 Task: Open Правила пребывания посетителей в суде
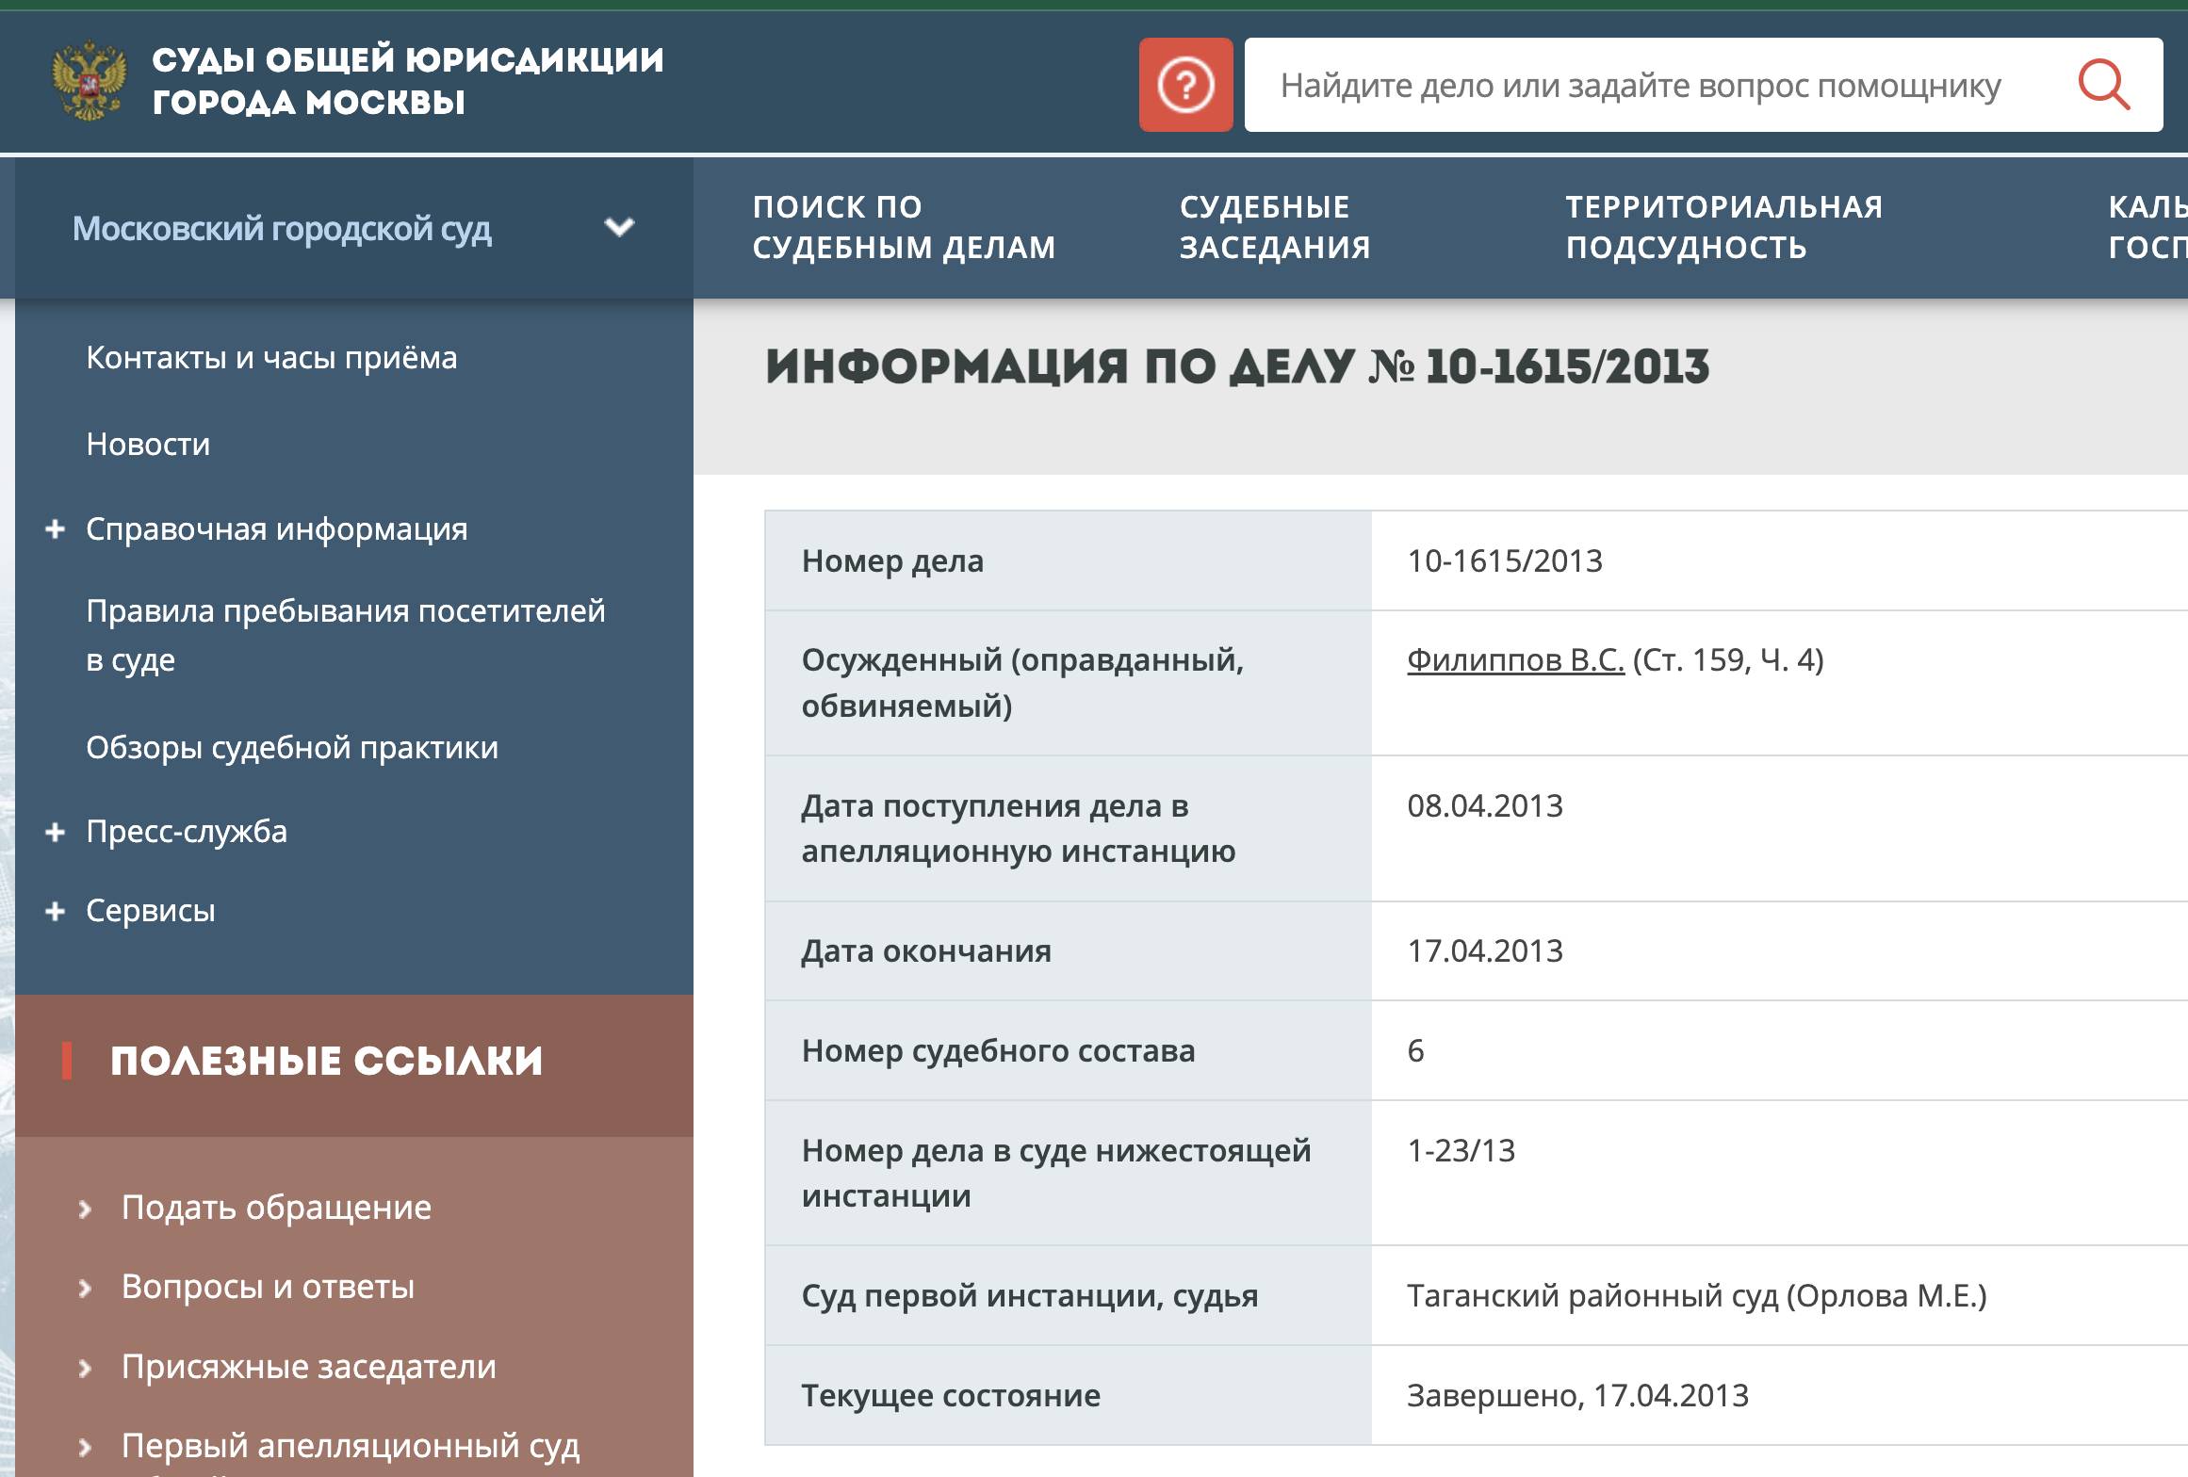tap(346, 635)
